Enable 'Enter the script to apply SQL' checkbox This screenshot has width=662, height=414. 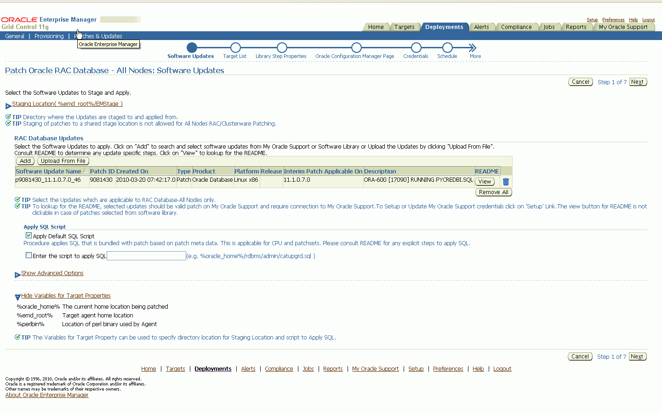click(x=29, y=255)
